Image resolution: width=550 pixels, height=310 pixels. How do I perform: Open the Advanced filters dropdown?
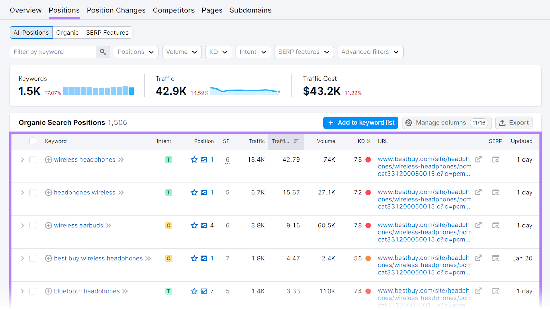coord(370,52)
